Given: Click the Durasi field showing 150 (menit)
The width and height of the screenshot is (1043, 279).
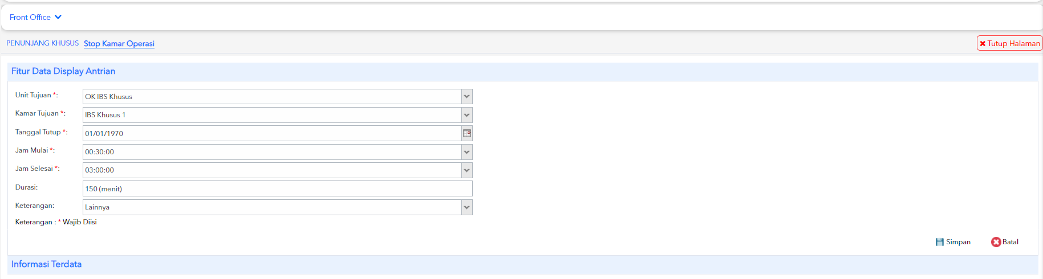Looking at the screenshot, I should [278, 188].
